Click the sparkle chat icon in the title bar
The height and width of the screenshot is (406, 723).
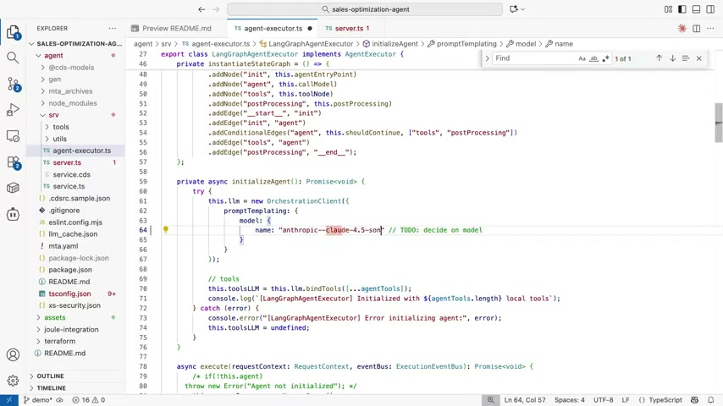click(x=514, y=9)
